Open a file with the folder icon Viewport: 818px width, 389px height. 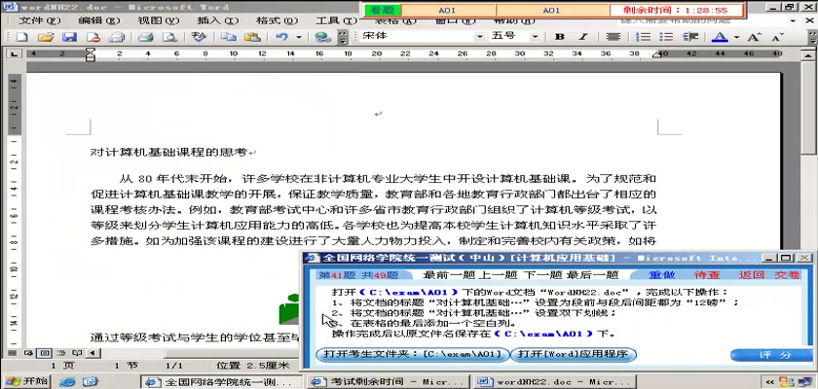point(46,37)
